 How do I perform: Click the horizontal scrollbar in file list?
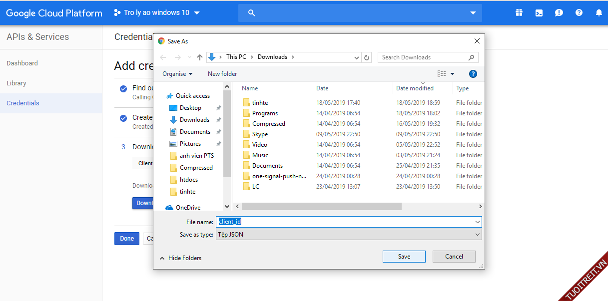coord(321,206)
